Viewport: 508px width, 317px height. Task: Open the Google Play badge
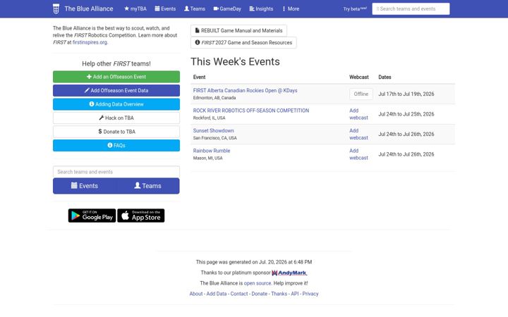coord(92,216)
